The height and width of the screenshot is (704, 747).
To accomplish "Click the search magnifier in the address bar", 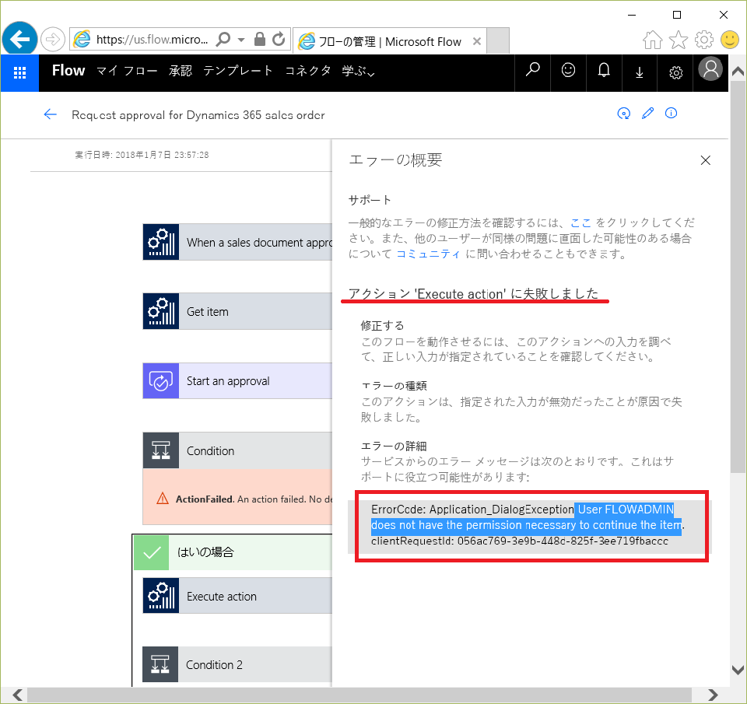I will pos(223,39).
